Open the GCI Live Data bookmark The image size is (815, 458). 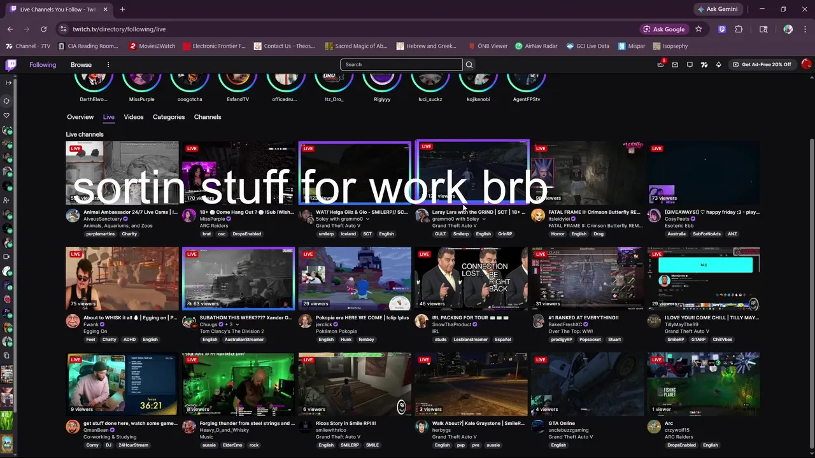tap(588, 46)
